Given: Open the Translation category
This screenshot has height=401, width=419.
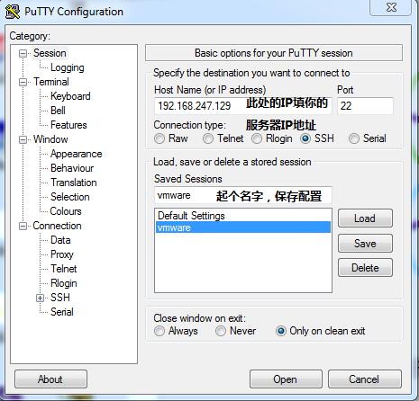Looking at the screenshot, I should click(x=74, y=183).
